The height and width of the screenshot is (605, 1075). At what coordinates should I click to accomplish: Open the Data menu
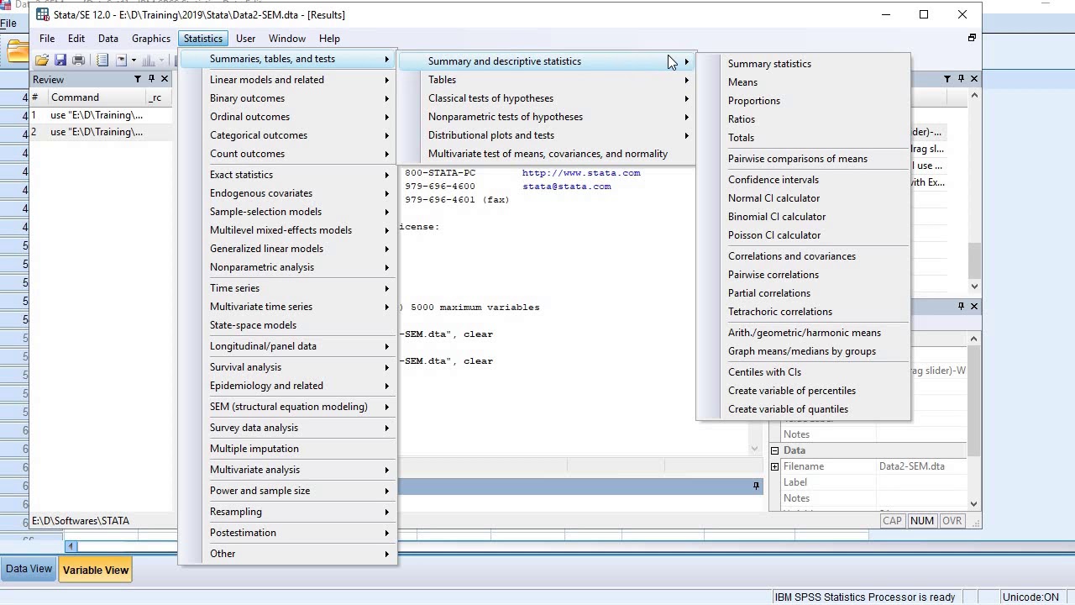(108, 39)
